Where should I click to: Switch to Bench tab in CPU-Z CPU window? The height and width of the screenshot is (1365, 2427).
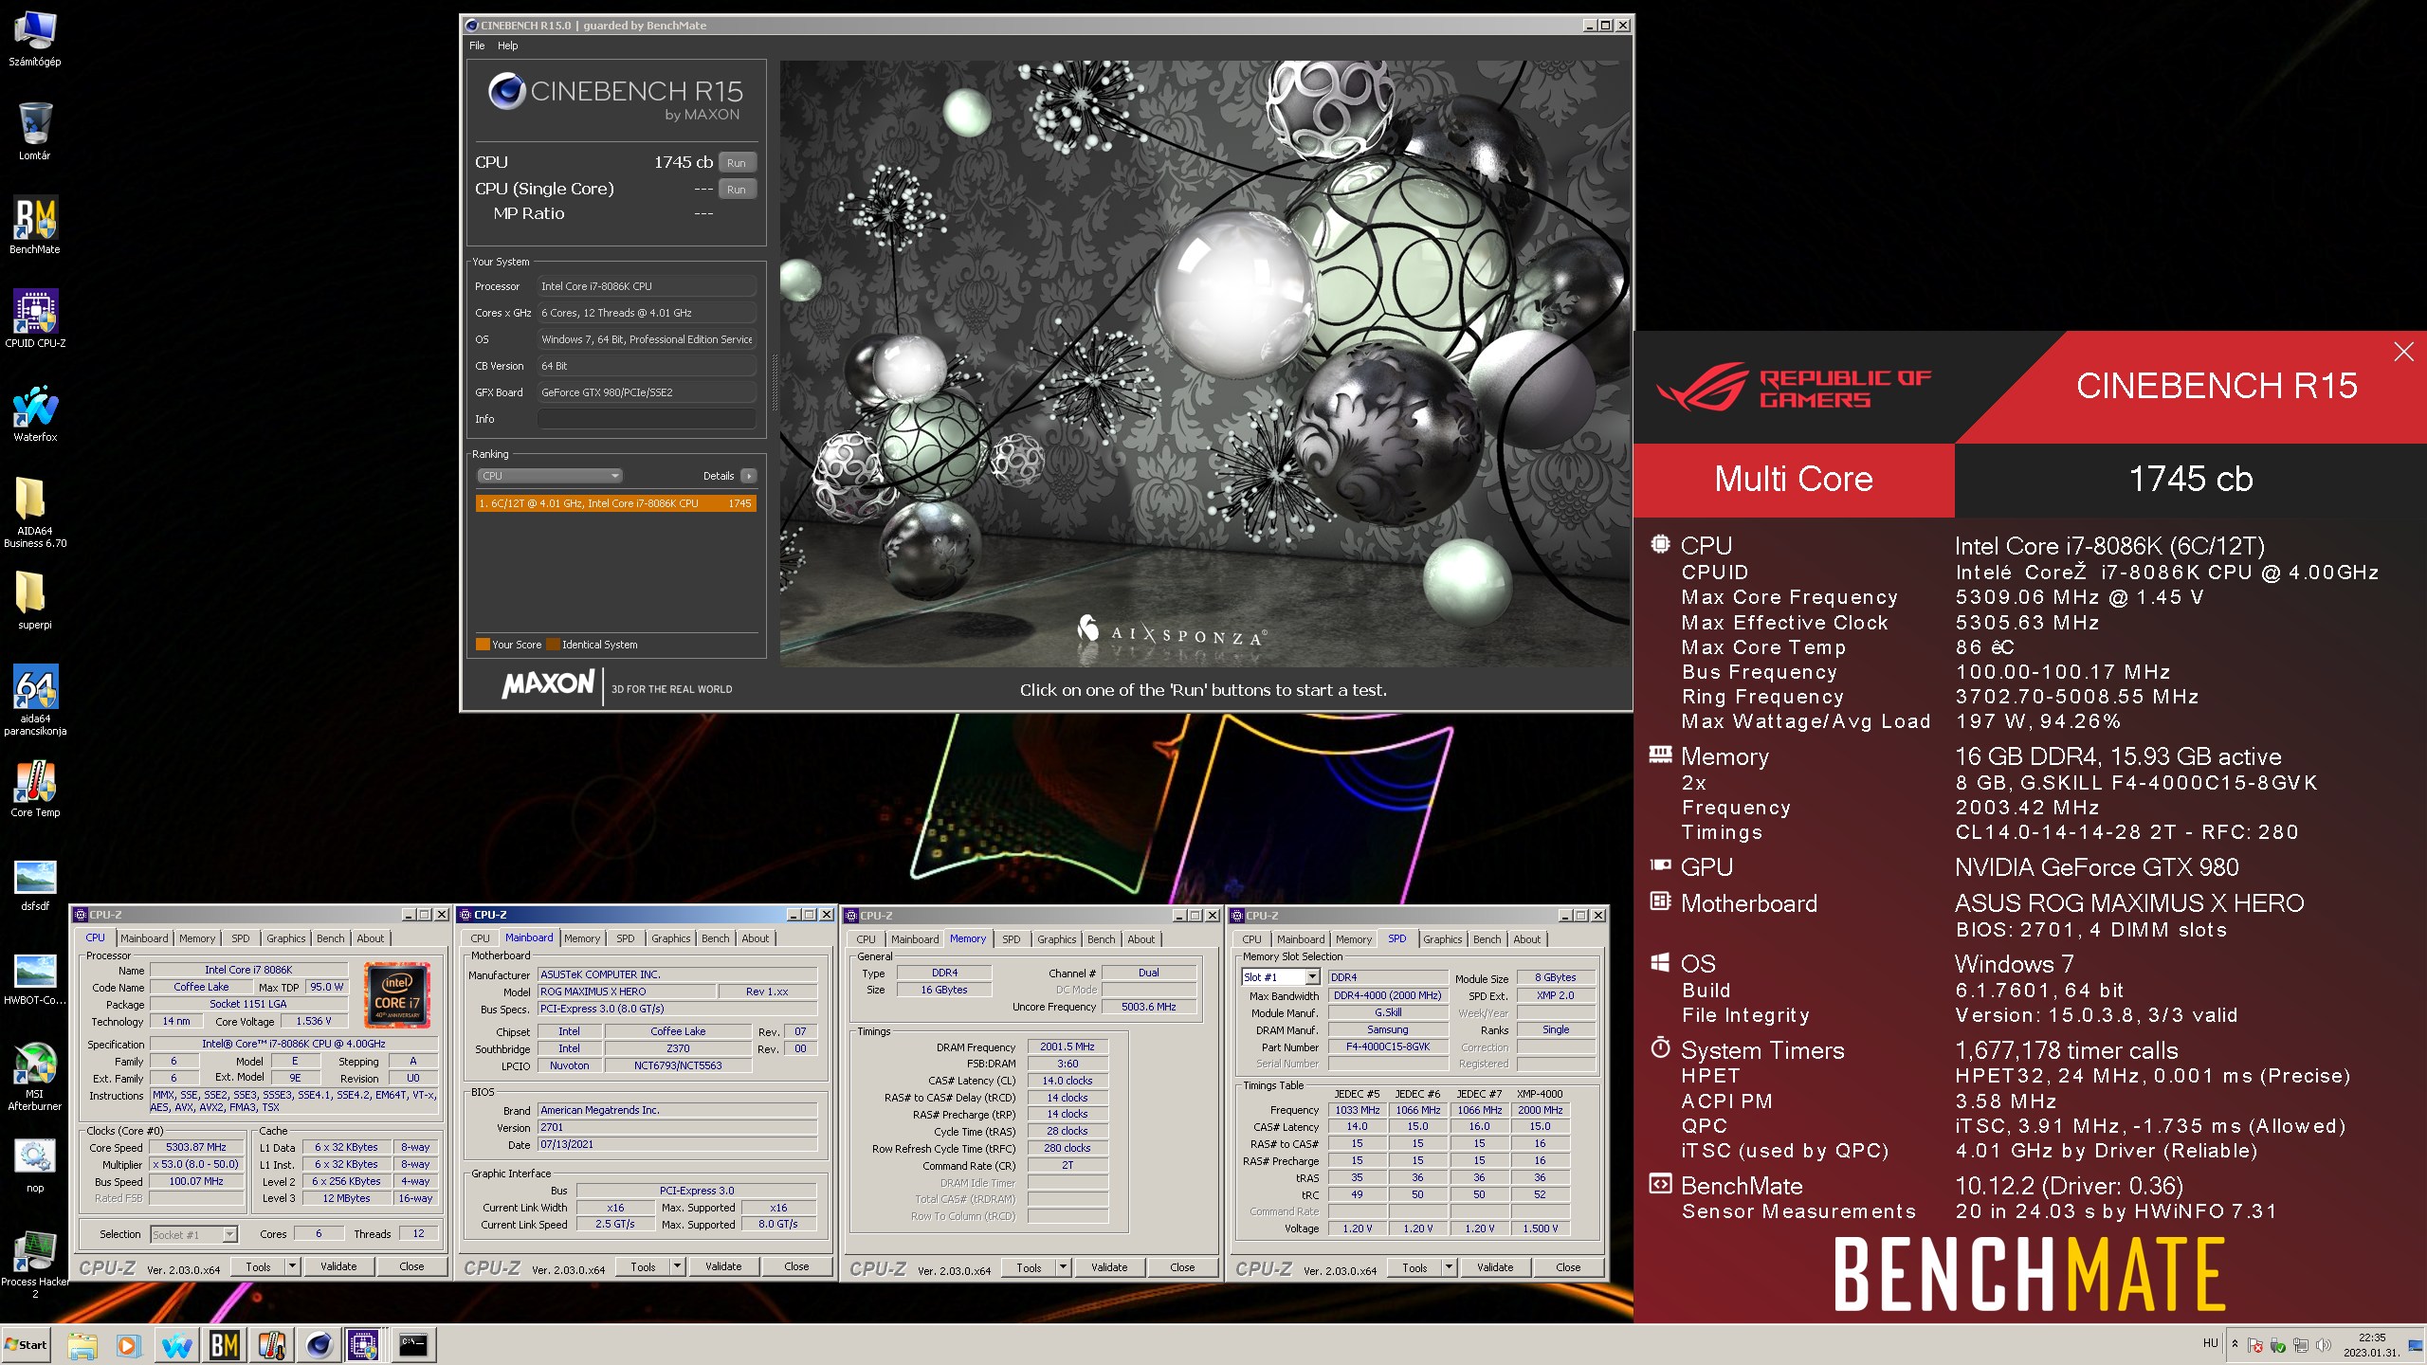pyautogui.click(x=331, y=938)
